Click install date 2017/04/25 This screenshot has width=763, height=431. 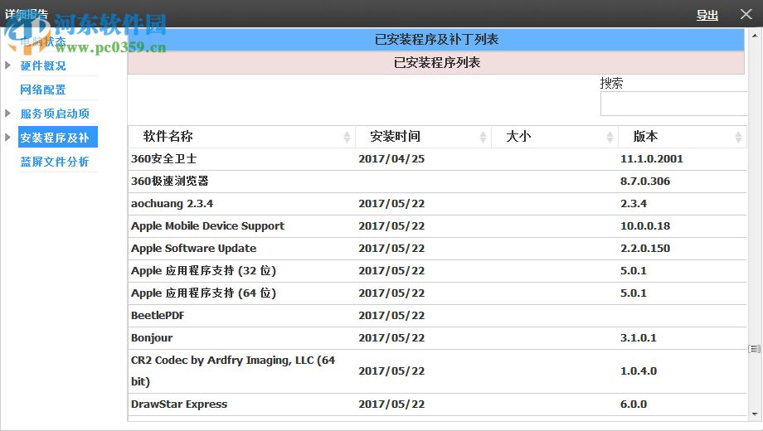(x=391, y=159)
